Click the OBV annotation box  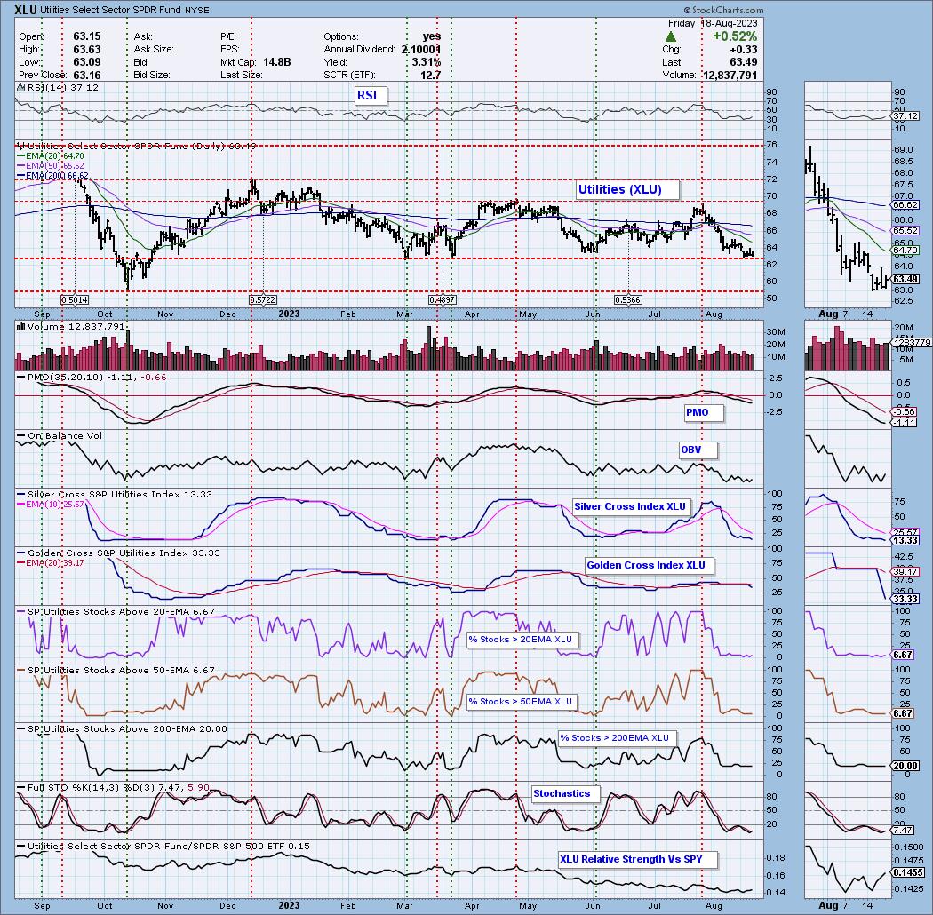(698, 450)
